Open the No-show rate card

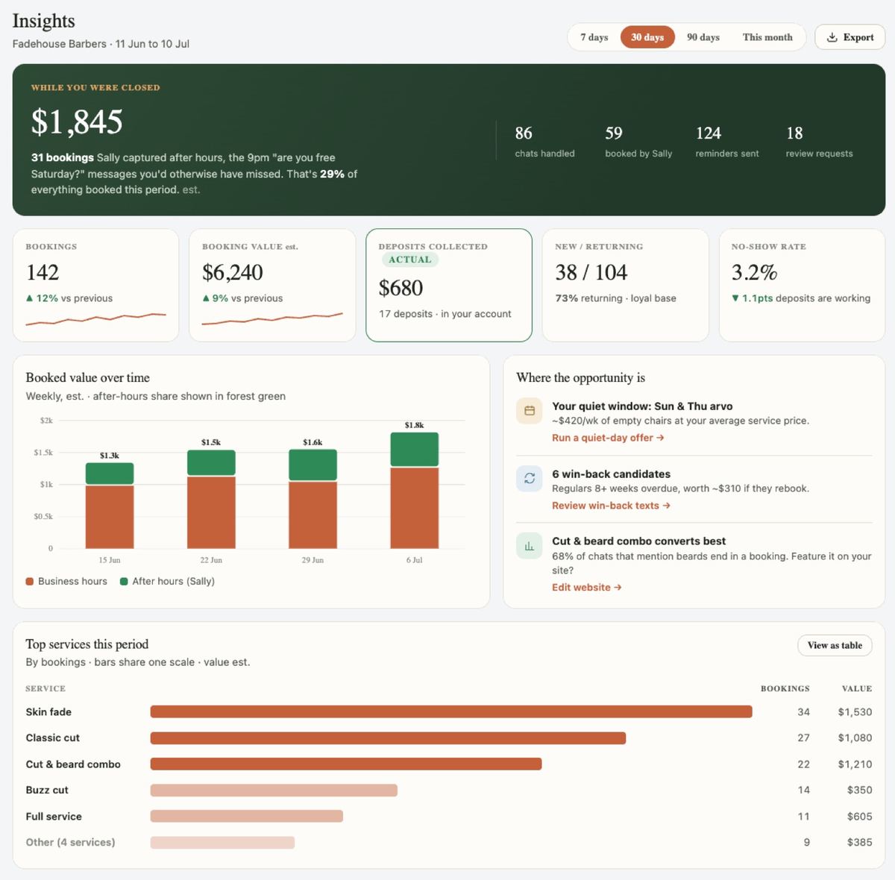point(802,286)
